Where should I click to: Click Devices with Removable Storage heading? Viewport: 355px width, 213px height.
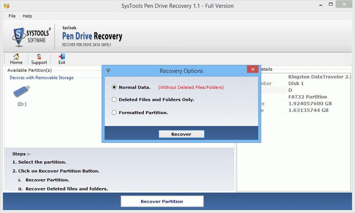coord(41,78)
